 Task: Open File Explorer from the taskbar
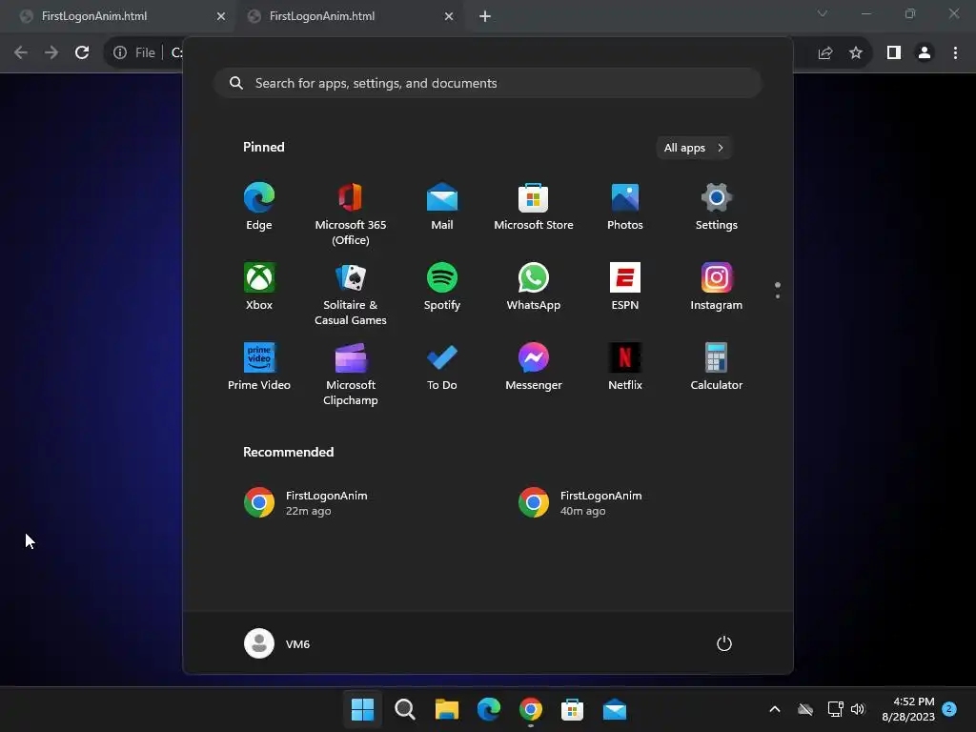[446, 709]
